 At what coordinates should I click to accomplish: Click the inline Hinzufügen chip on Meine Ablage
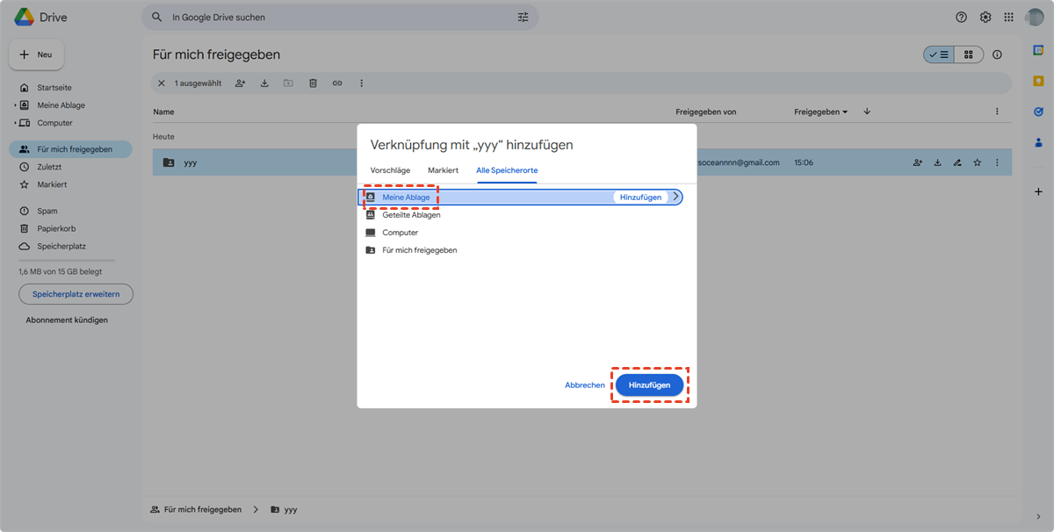click(640, 198)
